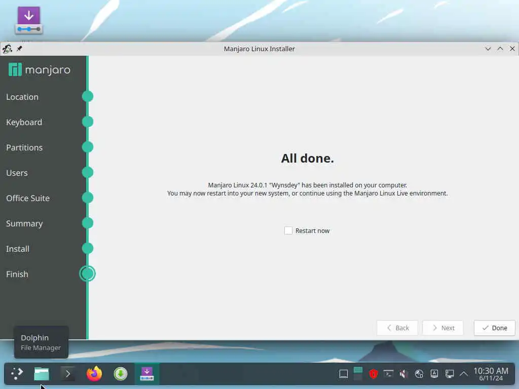Select the Location step in sidebar
This screenshot has width=519, height=389.
tap(22, 97)
